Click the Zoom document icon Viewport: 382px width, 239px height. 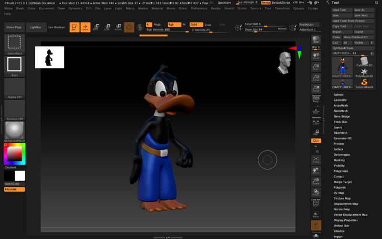316,67
